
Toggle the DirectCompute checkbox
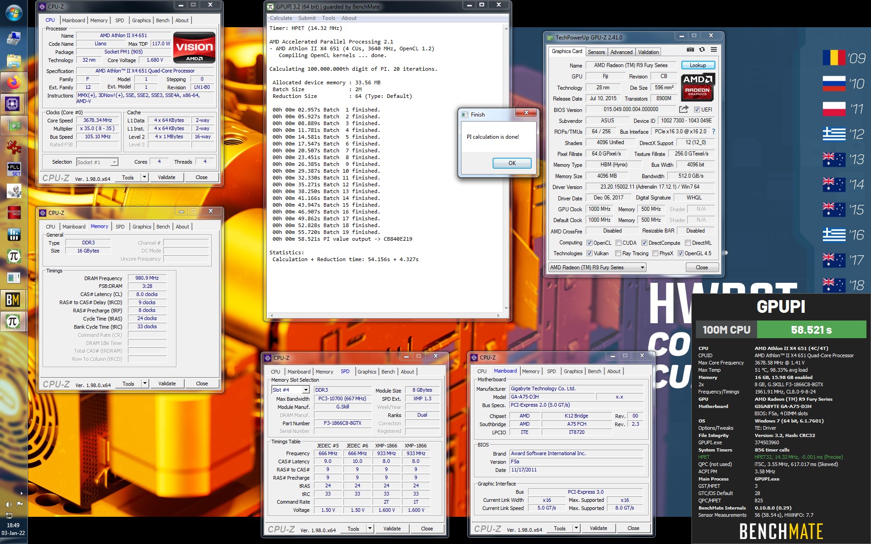click(644, 243)
